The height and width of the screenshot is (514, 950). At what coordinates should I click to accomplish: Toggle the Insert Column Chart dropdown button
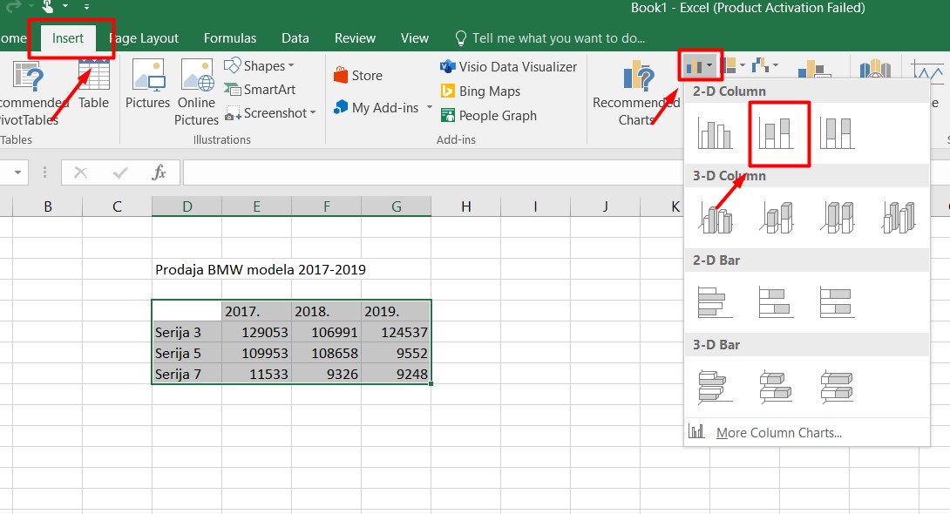[701, 65]
